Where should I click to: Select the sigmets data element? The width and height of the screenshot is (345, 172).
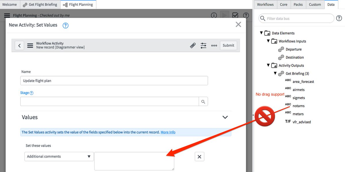(299, 98)
